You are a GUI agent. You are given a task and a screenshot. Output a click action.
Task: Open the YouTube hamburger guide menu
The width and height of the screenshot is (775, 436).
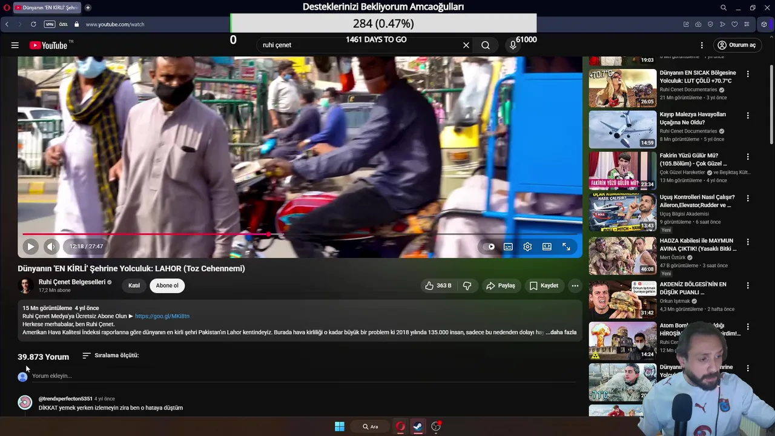15,45
